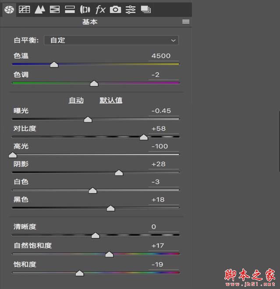Open the Split Toning panel icon
Viewport: 280px width, 289px height.
[x=70, y=9]
